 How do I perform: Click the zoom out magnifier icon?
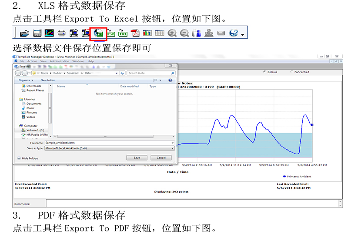coord(184,33)
